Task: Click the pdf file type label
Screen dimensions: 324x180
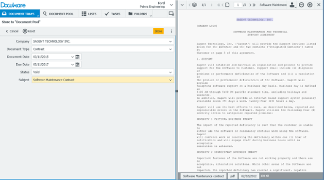Action: tap(233, 176)
